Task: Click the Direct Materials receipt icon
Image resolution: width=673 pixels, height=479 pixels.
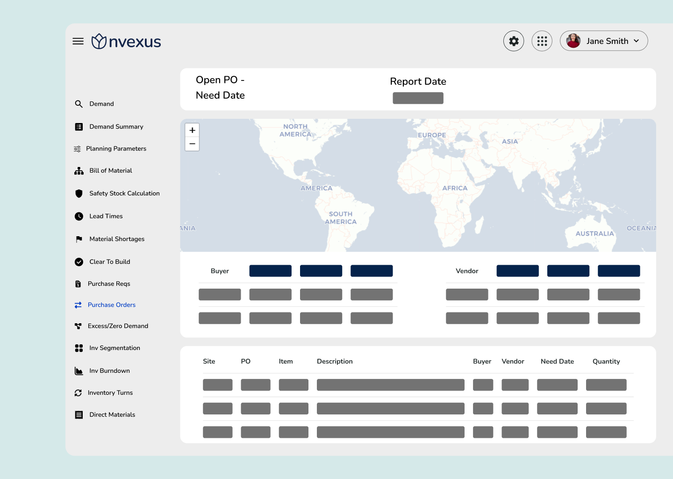Action: (79, 415)
